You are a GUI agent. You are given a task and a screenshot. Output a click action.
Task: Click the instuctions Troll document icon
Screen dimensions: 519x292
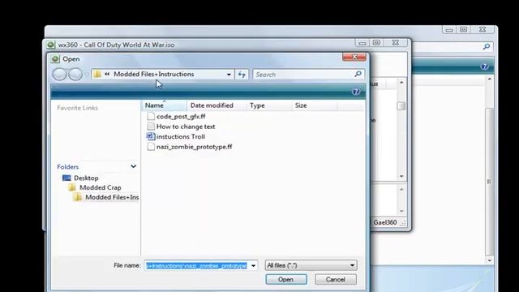click(x=150, y=136)
